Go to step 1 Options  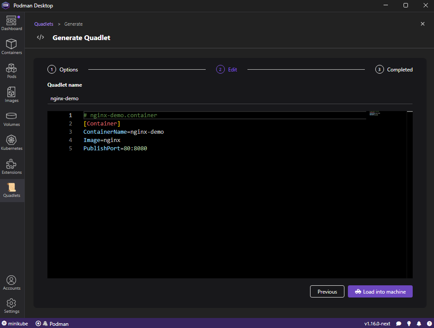[x=63, y=70]
